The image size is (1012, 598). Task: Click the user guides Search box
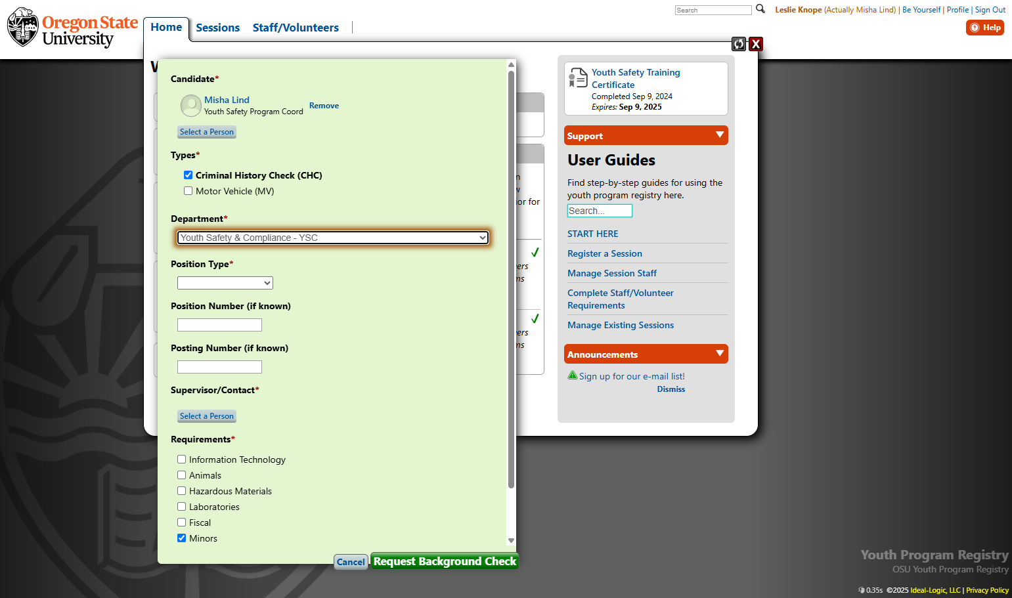tap(600, 211)
